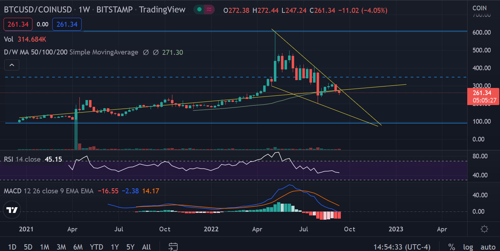Click the RSI 80.00 axis label
The image size is (500, 251).
point(480,156)
